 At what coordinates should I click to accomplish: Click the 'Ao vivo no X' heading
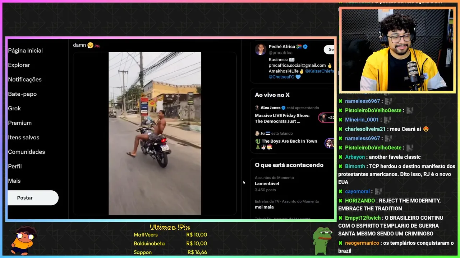point(272,95)
